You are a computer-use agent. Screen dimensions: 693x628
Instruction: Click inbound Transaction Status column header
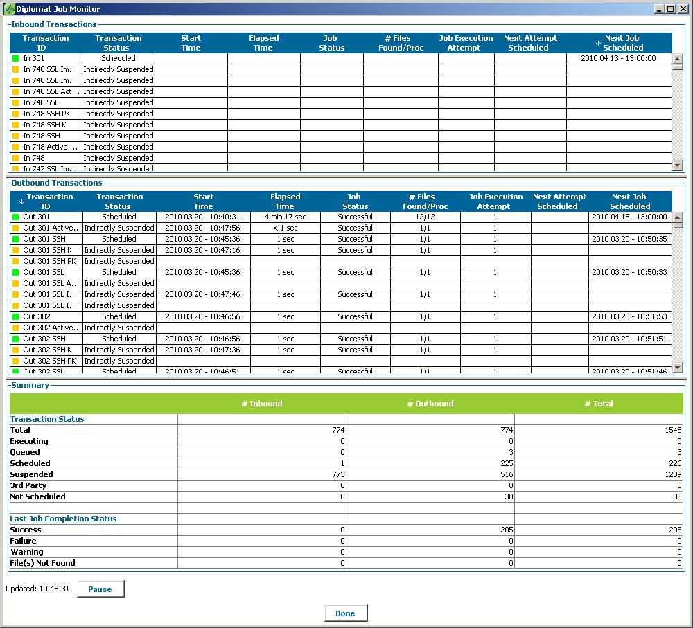119,43
